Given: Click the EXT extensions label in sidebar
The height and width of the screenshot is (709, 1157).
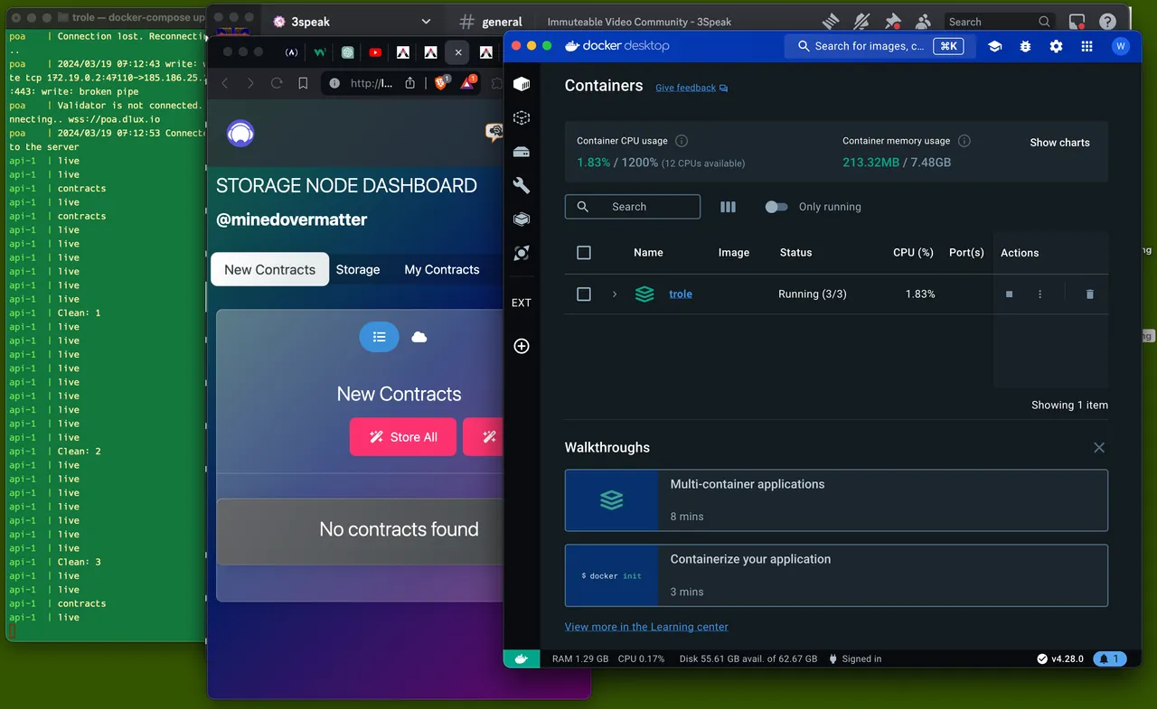Looking at the screenshot, I should [522, 303].
